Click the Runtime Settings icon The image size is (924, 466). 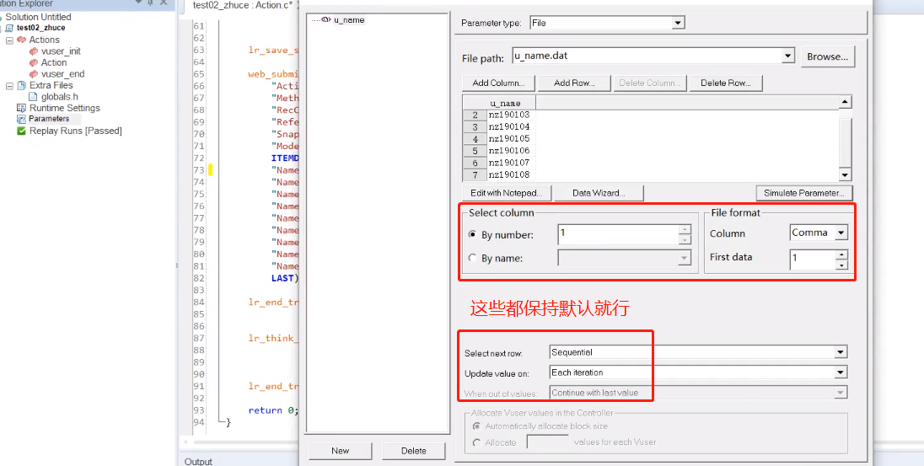pyautogui.click(x=22, y=108)
